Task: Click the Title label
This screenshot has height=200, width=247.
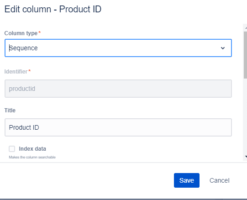Action: tap(10, 111)
